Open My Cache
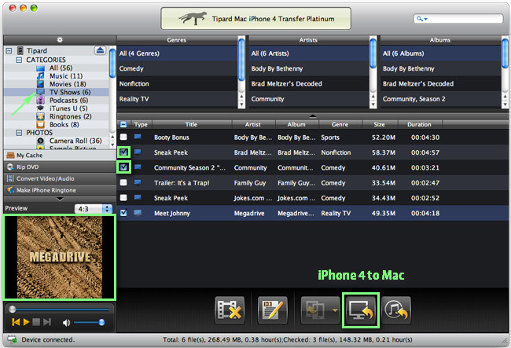The height and width of the screenshot is (348, 511). pyautogui.click(x=60, y=156)
